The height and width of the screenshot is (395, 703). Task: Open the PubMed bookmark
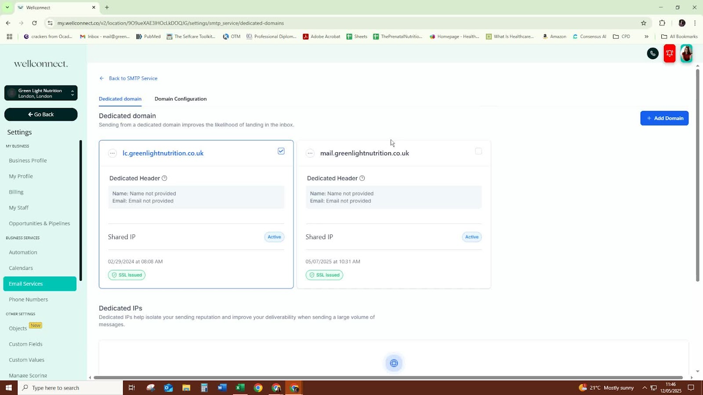148,36
